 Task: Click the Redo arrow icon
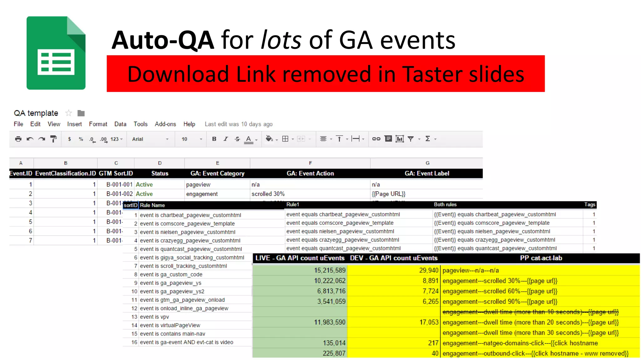pyautogui.click(x=42, y=139)
